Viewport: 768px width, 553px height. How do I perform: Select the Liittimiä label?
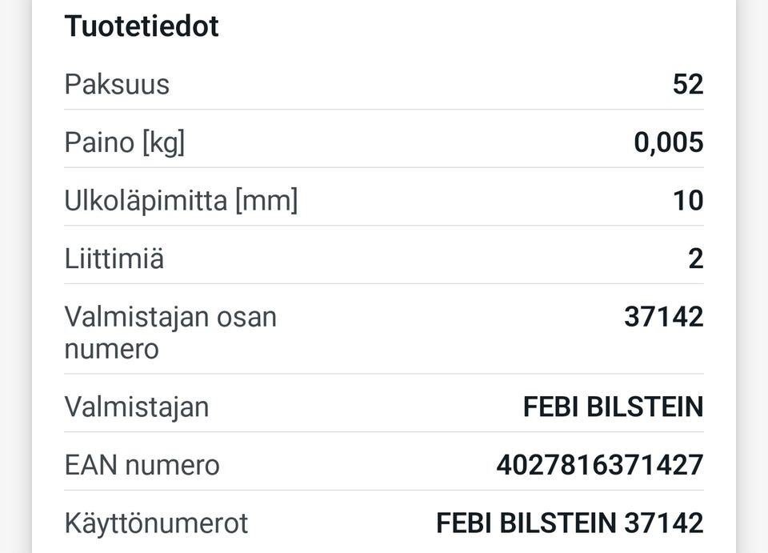click(x=114, y=258)
